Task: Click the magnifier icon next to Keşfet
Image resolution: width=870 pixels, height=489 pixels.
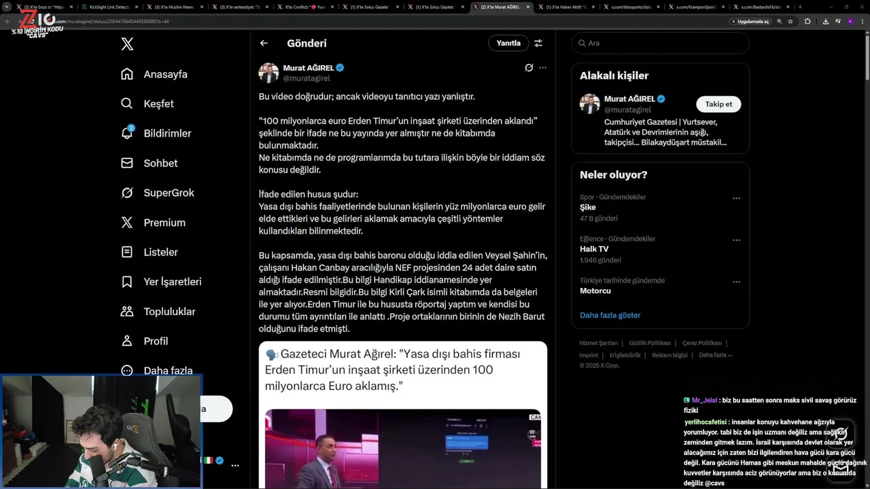Action: pyautogui.click(x=127, y=104)
